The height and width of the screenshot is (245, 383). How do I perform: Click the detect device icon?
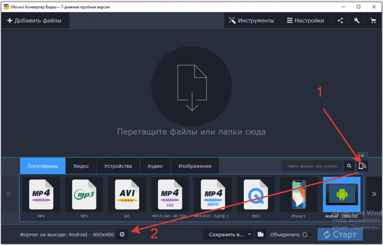click(362, 166)
